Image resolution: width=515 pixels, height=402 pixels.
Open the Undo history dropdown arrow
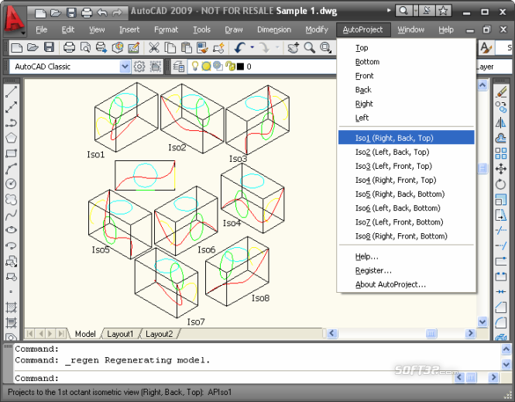tap(252, 47)
